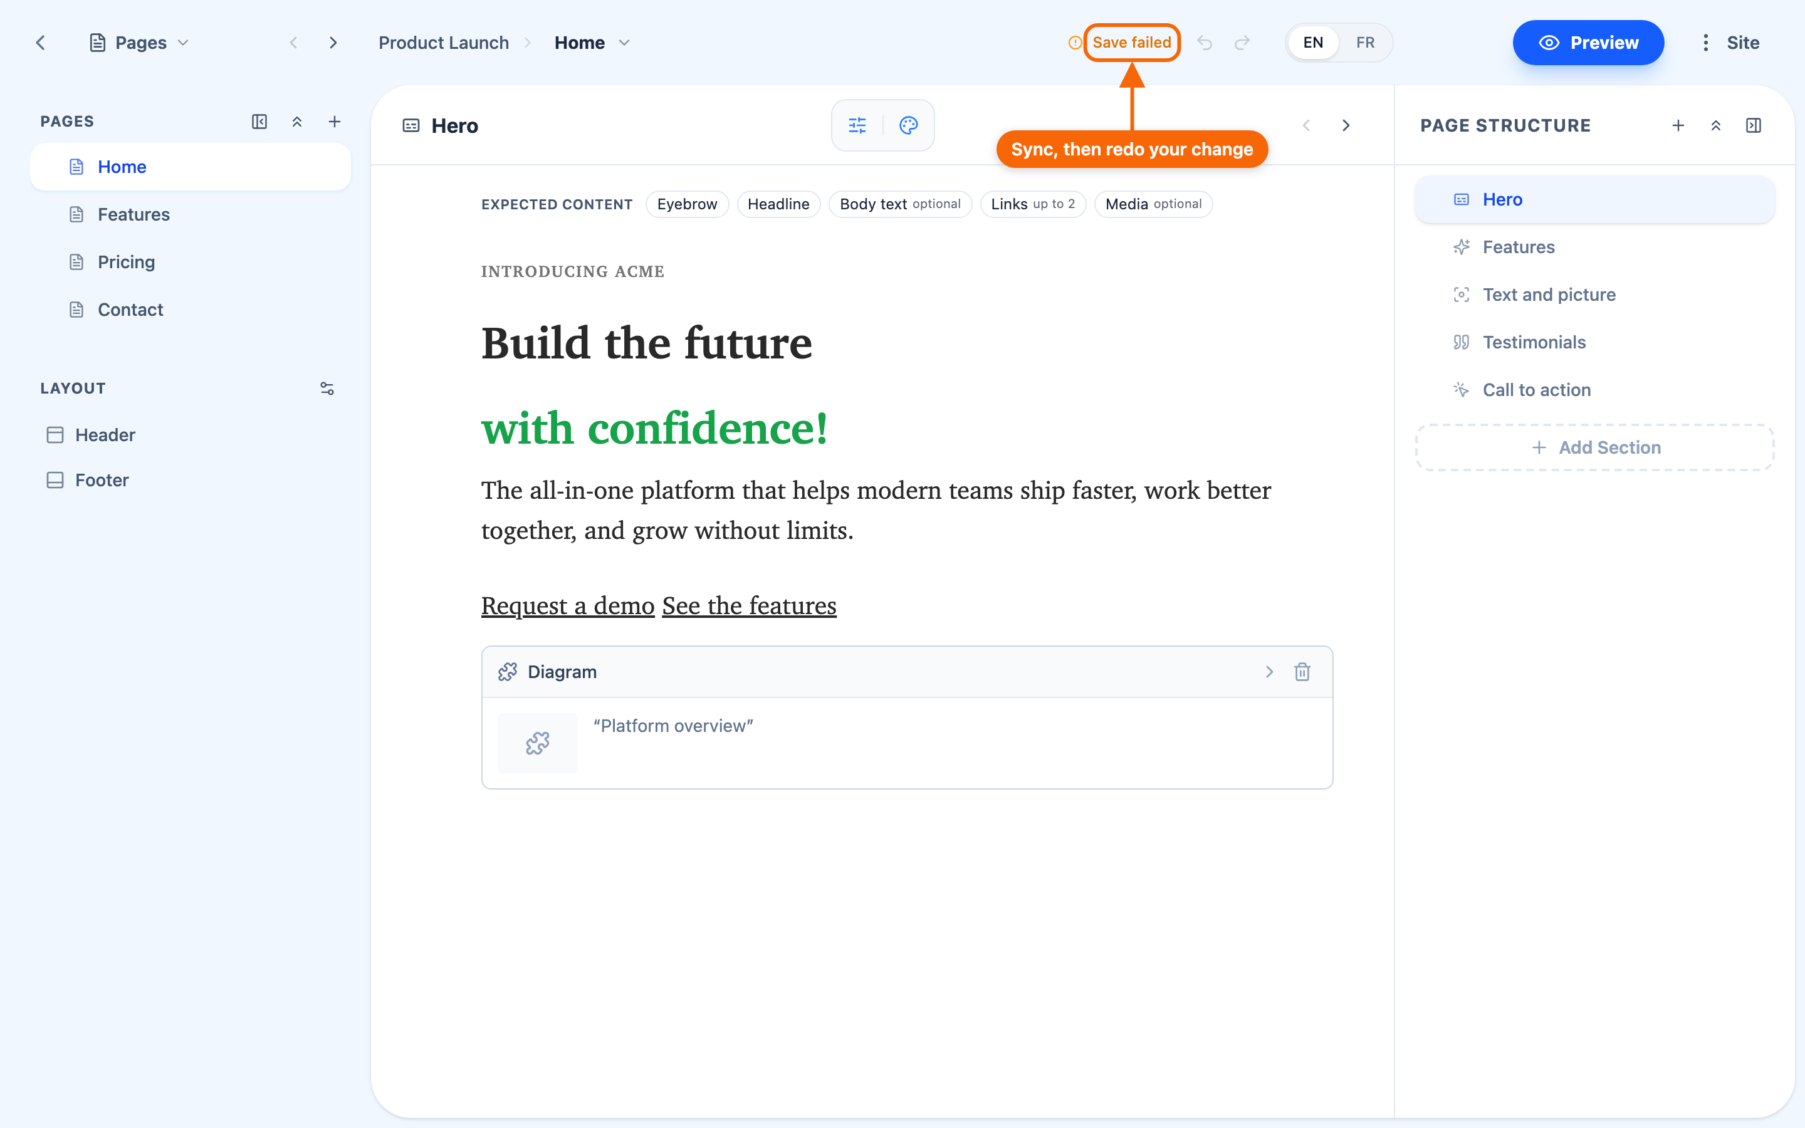Redo the last change

click(1242, 43)
